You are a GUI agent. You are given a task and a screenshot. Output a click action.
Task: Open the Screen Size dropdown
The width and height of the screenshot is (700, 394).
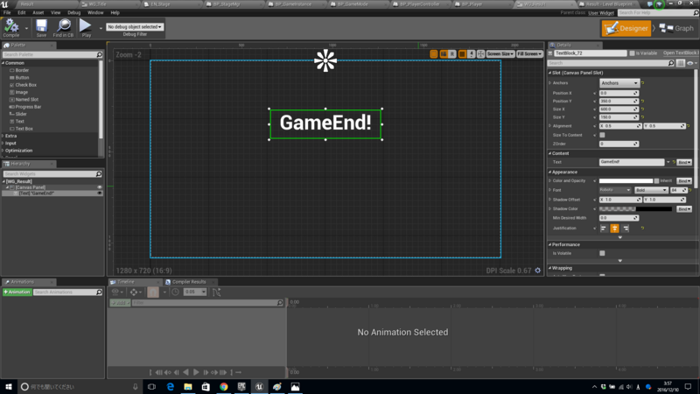pyautogui.click(x=500, y=54)
